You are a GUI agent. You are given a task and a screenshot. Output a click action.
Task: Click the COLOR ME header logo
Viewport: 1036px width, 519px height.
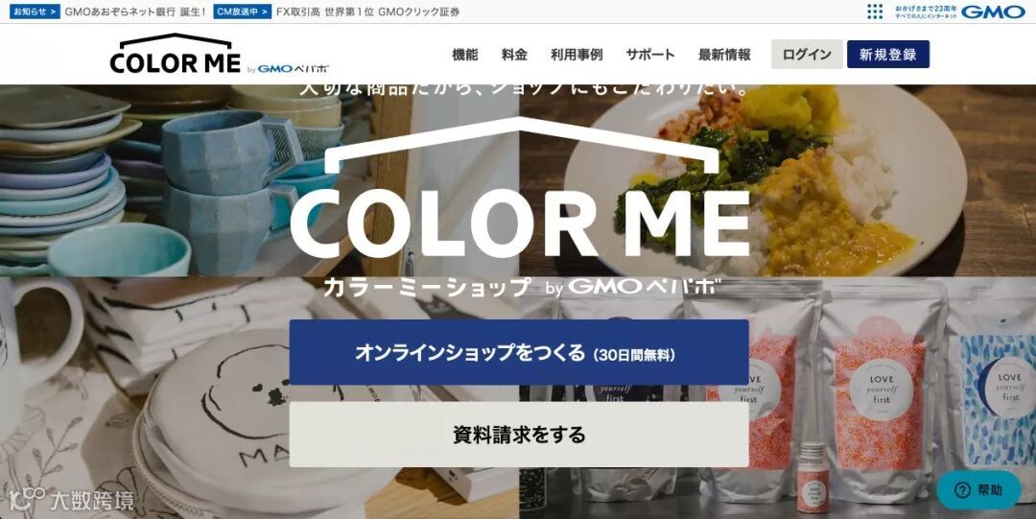tap(176, 54)
